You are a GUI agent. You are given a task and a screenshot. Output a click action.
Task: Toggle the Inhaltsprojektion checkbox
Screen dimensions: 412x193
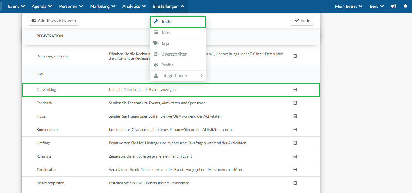coord(295,183)
